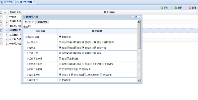198x100 pixels.
Task: Click the 删除 button in toolbar
Action: tap(192, 8)
